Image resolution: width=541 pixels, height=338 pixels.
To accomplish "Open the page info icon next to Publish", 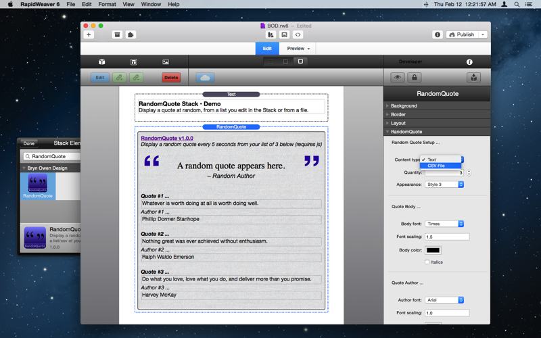I will coord(438,34).
